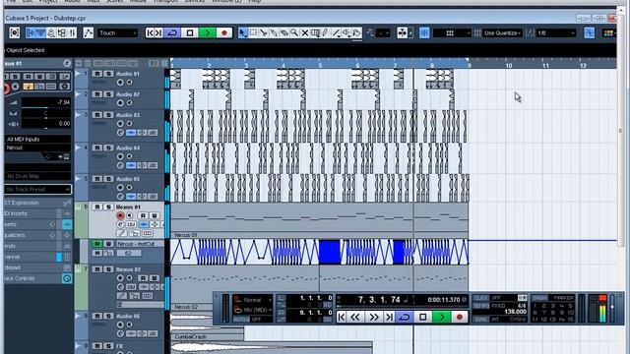This screenshot has width=630, height=354.
Task: Click Record in transport panel
Action: (460, 317)
